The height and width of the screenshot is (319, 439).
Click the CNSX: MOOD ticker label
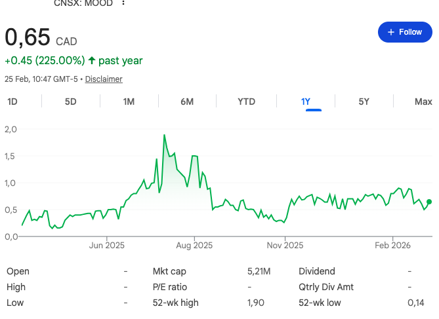(x=83, y=3)
